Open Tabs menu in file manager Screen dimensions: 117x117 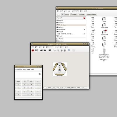(82, 11)
